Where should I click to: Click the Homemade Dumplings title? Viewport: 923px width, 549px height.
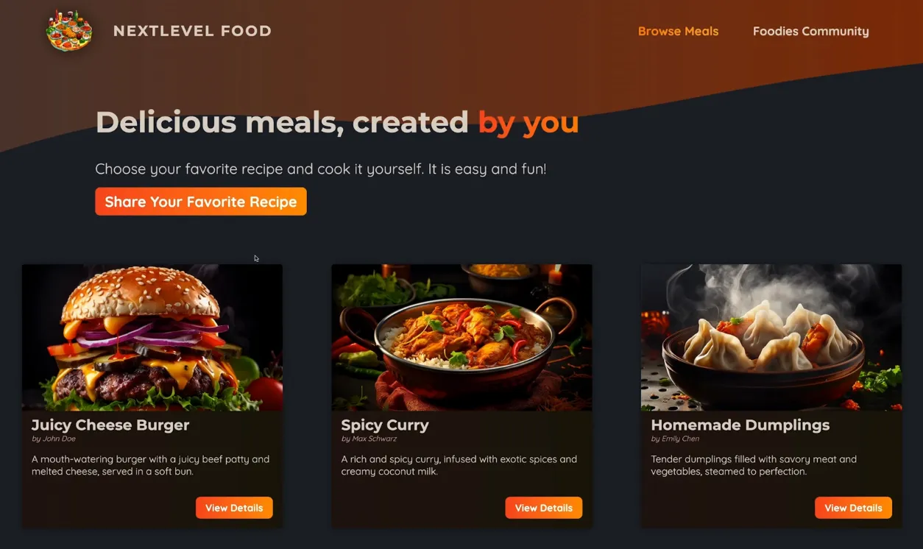point(740,425)
